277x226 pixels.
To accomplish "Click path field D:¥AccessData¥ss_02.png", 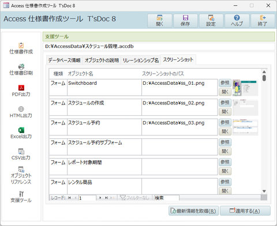I will click(179, 107).
